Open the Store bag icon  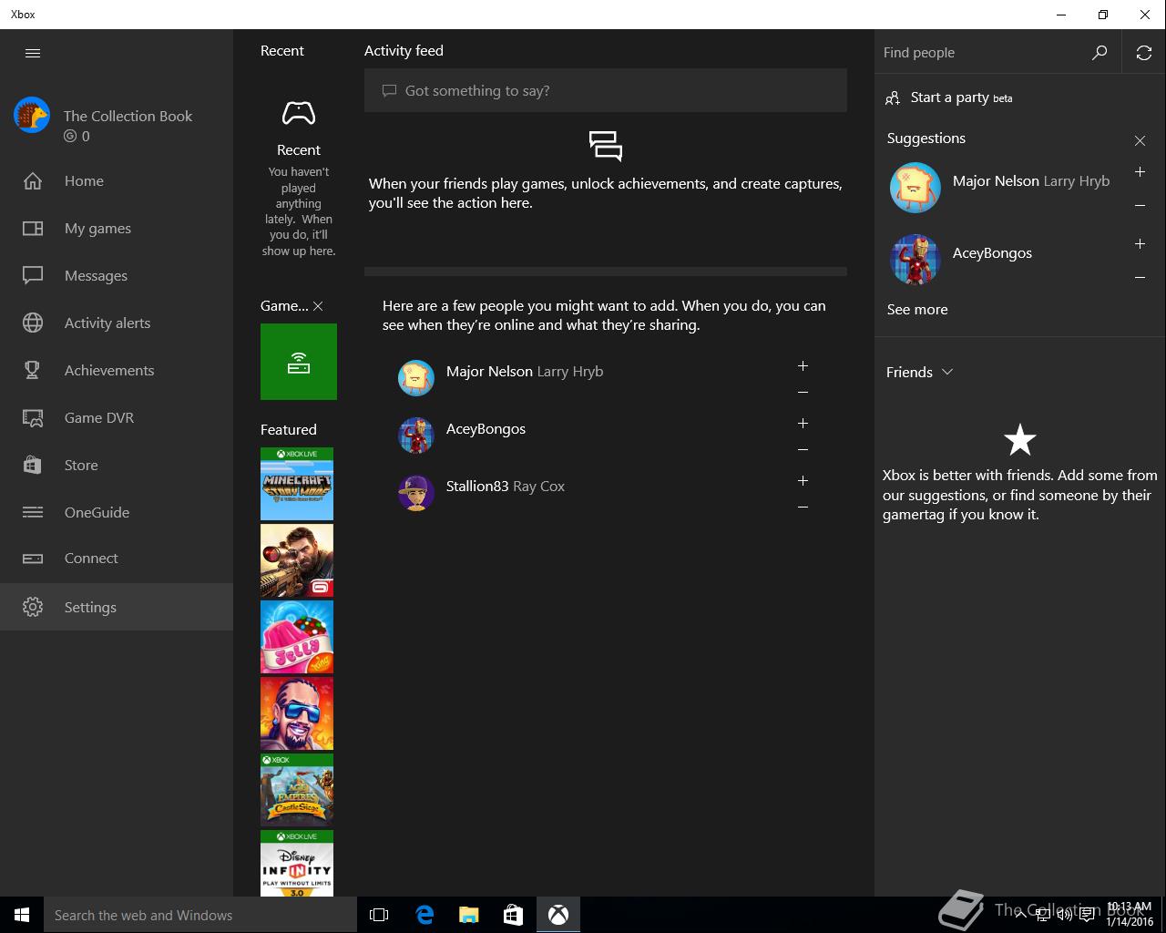33,465
